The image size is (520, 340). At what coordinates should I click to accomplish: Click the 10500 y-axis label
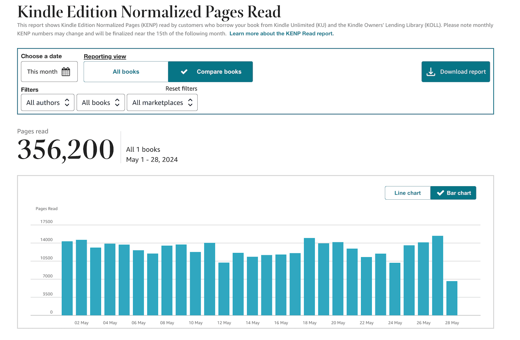[47, 258]
